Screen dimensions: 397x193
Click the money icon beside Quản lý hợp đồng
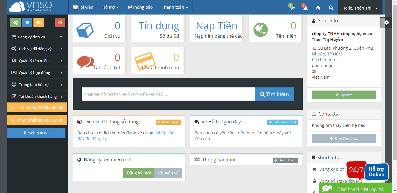(x=14, y=73)
